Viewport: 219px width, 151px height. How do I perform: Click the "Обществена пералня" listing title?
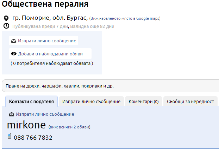pos(45,5)
